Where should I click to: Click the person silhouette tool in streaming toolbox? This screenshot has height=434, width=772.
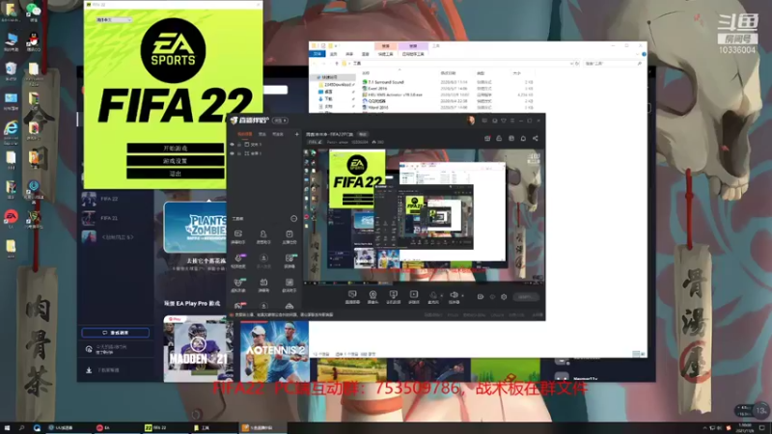(x=263, y=234)
